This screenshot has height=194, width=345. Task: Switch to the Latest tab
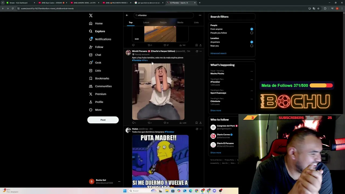click(x=146, y=22)
